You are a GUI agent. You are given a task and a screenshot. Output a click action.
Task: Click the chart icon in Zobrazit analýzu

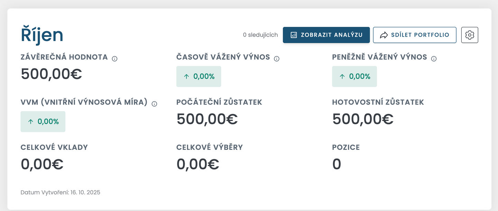pos(294,35)
